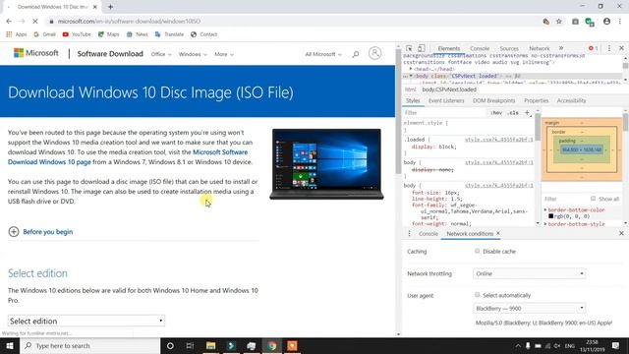Screen dimensions: 629x354
Task: Click the Styles Filter input field
Action: [443, 113]
